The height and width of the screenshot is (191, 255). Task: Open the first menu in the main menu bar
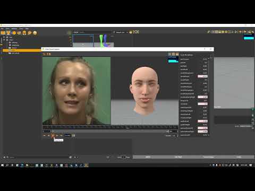click(2, 29)
